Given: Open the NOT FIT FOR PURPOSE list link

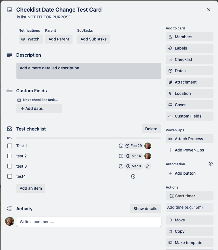Looking at the screenshot, I should (x=49, y=17).
